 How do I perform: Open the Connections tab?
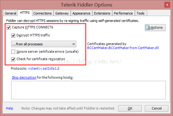pos(42,13)
